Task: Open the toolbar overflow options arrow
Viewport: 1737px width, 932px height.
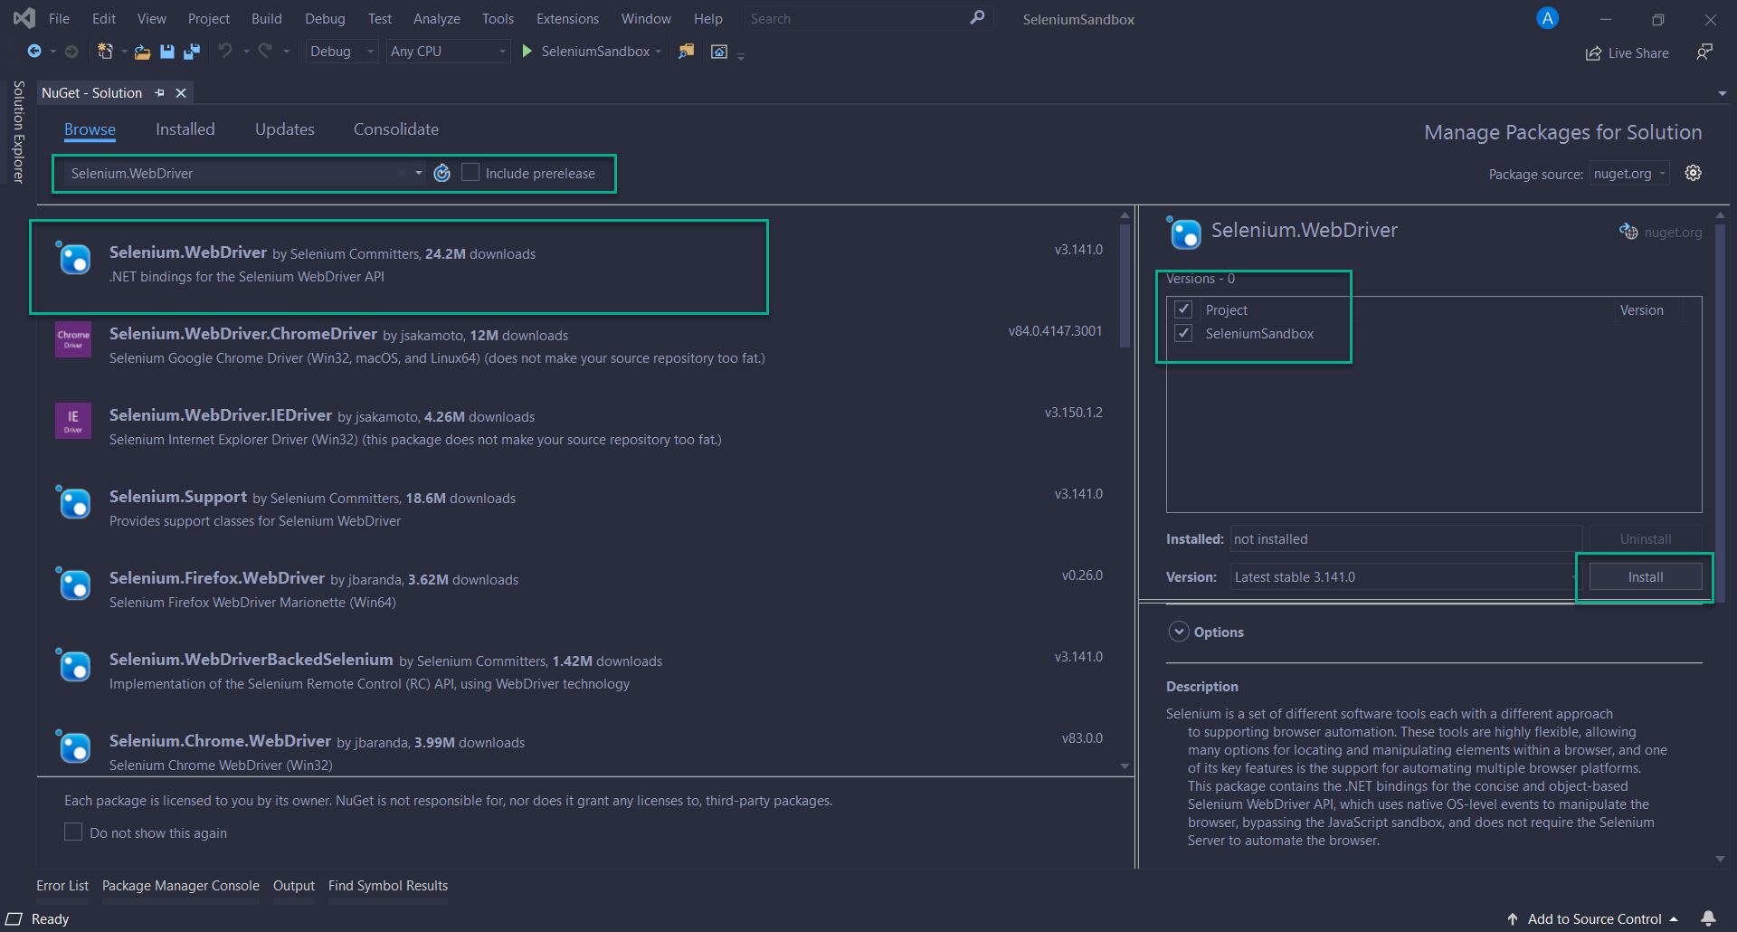Action: tap(741, 56)
